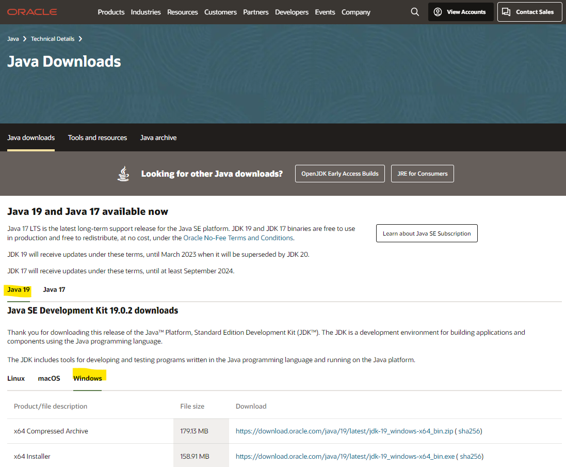Select the Java 17 tab
Screen dimensions: 566x467
point(54,289)
